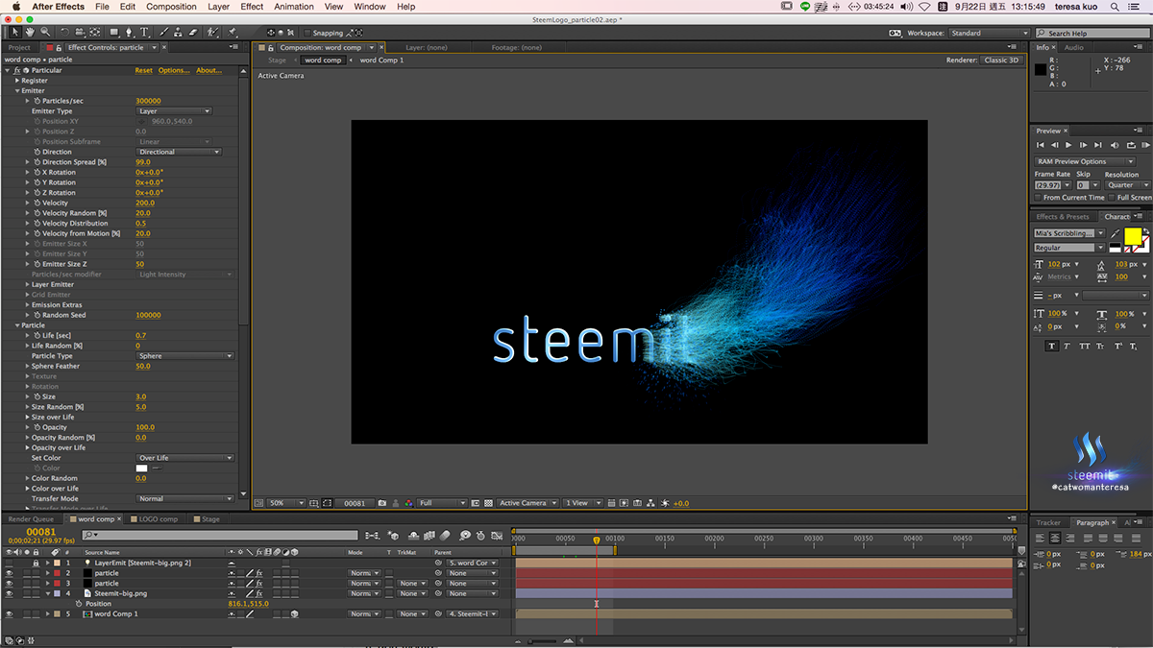Image resolution: width=1153 pixels, height=648 pixels.
Task: Open the Emitter Type dropdown
Action: (174, 111)
